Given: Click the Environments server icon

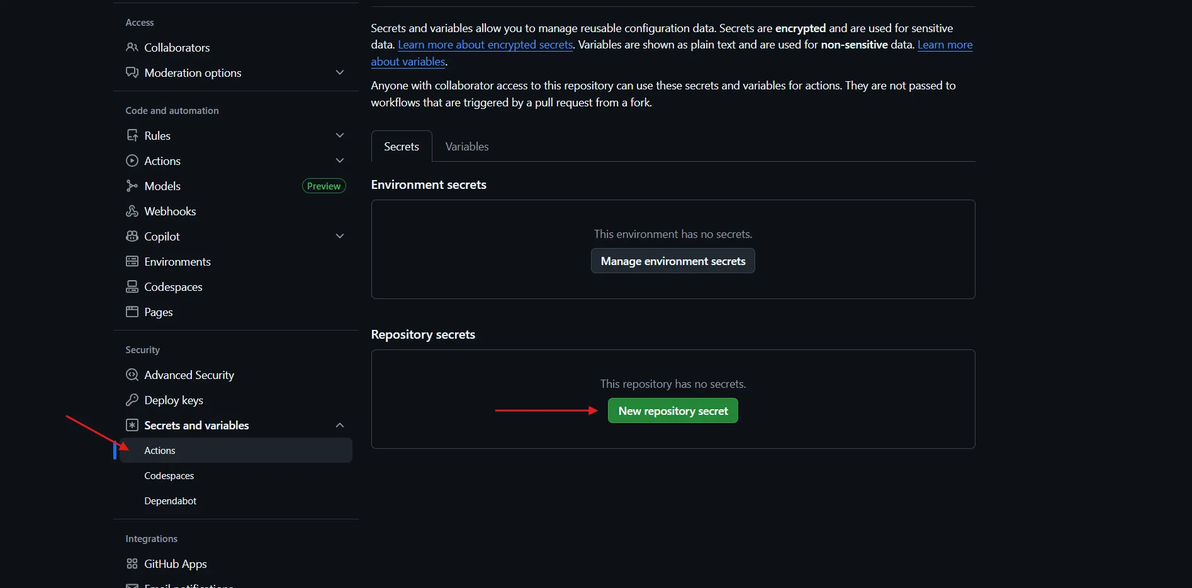Looking at the screenshot, I should [132, 261].
